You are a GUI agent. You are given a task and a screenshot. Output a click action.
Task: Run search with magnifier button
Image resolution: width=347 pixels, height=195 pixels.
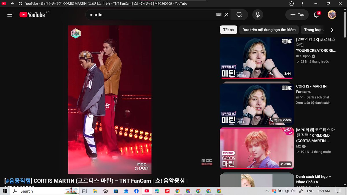point(239,15)
